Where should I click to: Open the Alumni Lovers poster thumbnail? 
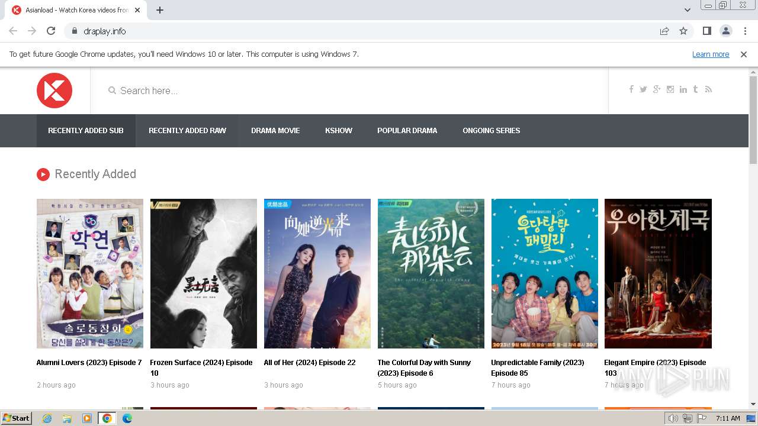[x=90, y=273]
